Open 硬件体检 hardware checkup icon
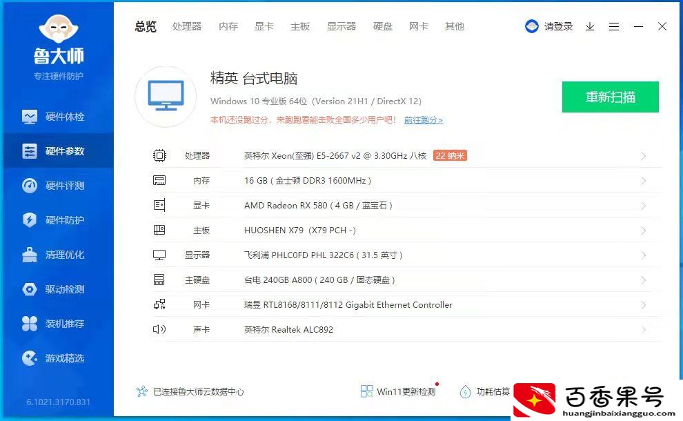This screenshot has width=683, height=421. [x=30, y=117]
